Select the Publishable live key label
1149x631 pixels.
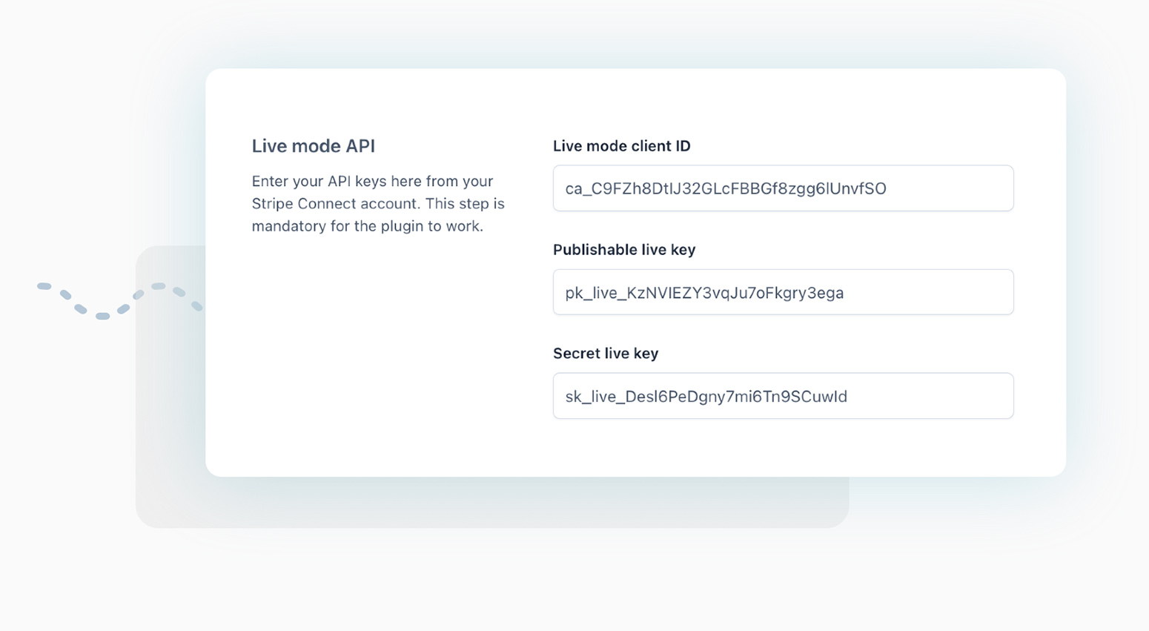(x=623, y=250)
